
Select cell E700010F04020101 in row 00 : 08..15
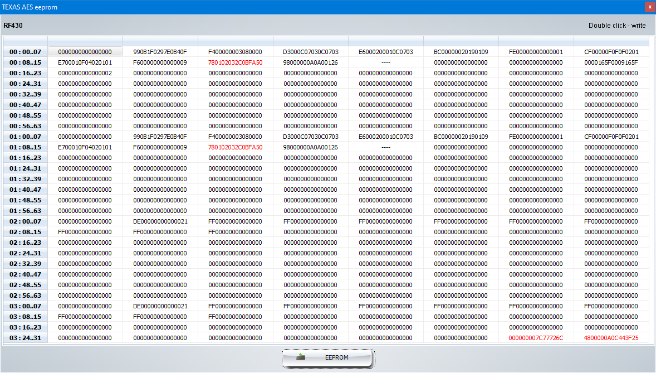pyautogui.click(x=85, y=62)
